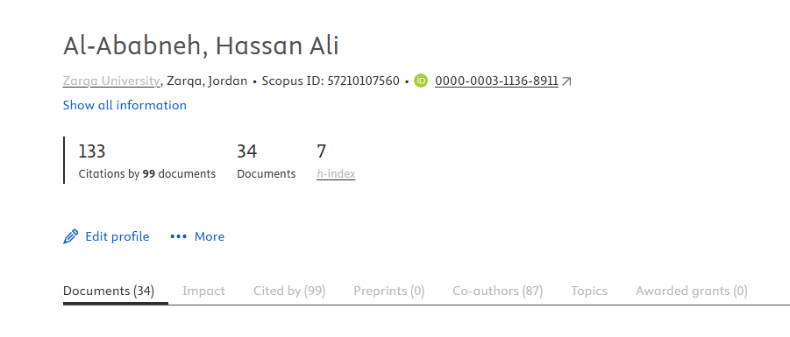Click the author name Al-Ababneh, Hassan Ali
Viewport: 790px width, 337px height.
coord(201,46)
